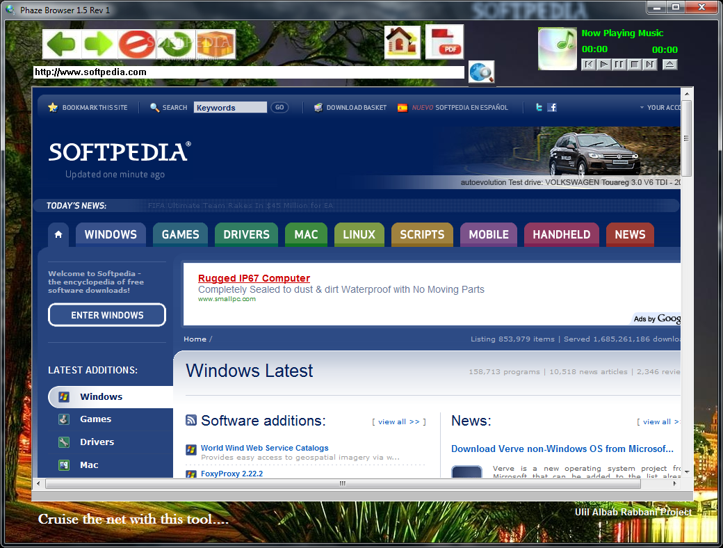Click the Keywords search field

(x=230, y=108)
